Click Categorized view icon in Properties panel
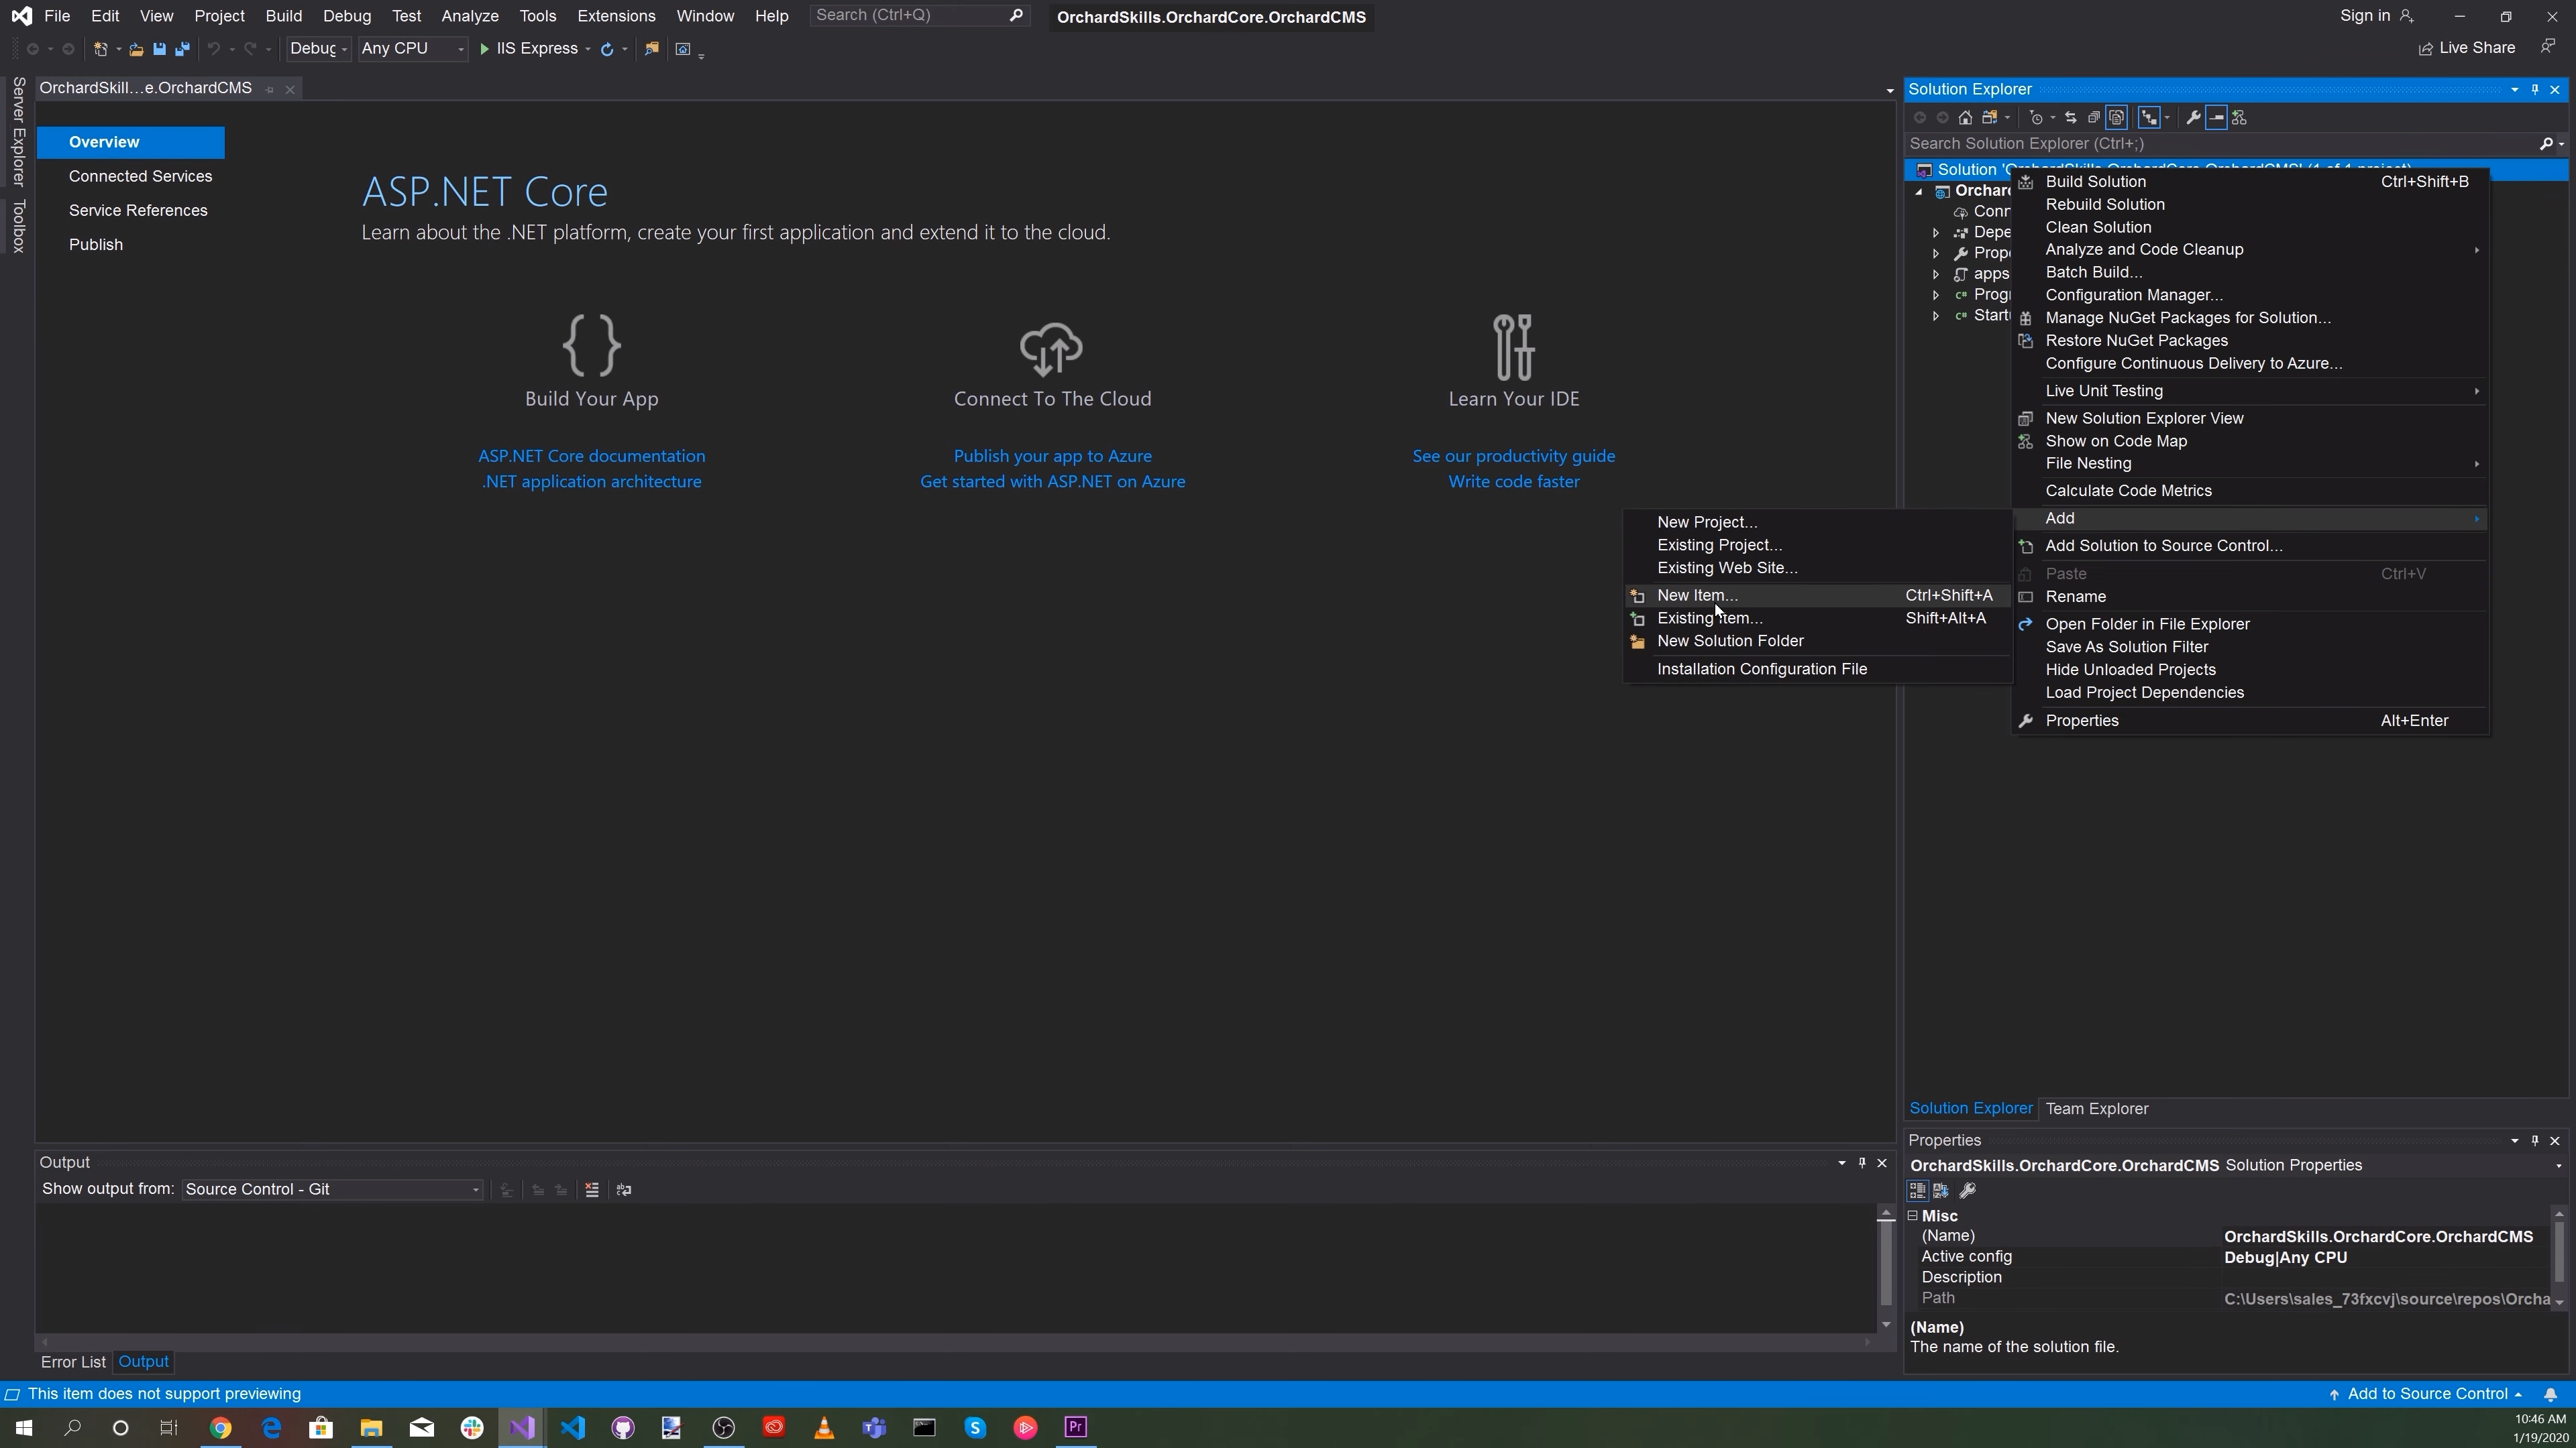 click(1917, 1190)
